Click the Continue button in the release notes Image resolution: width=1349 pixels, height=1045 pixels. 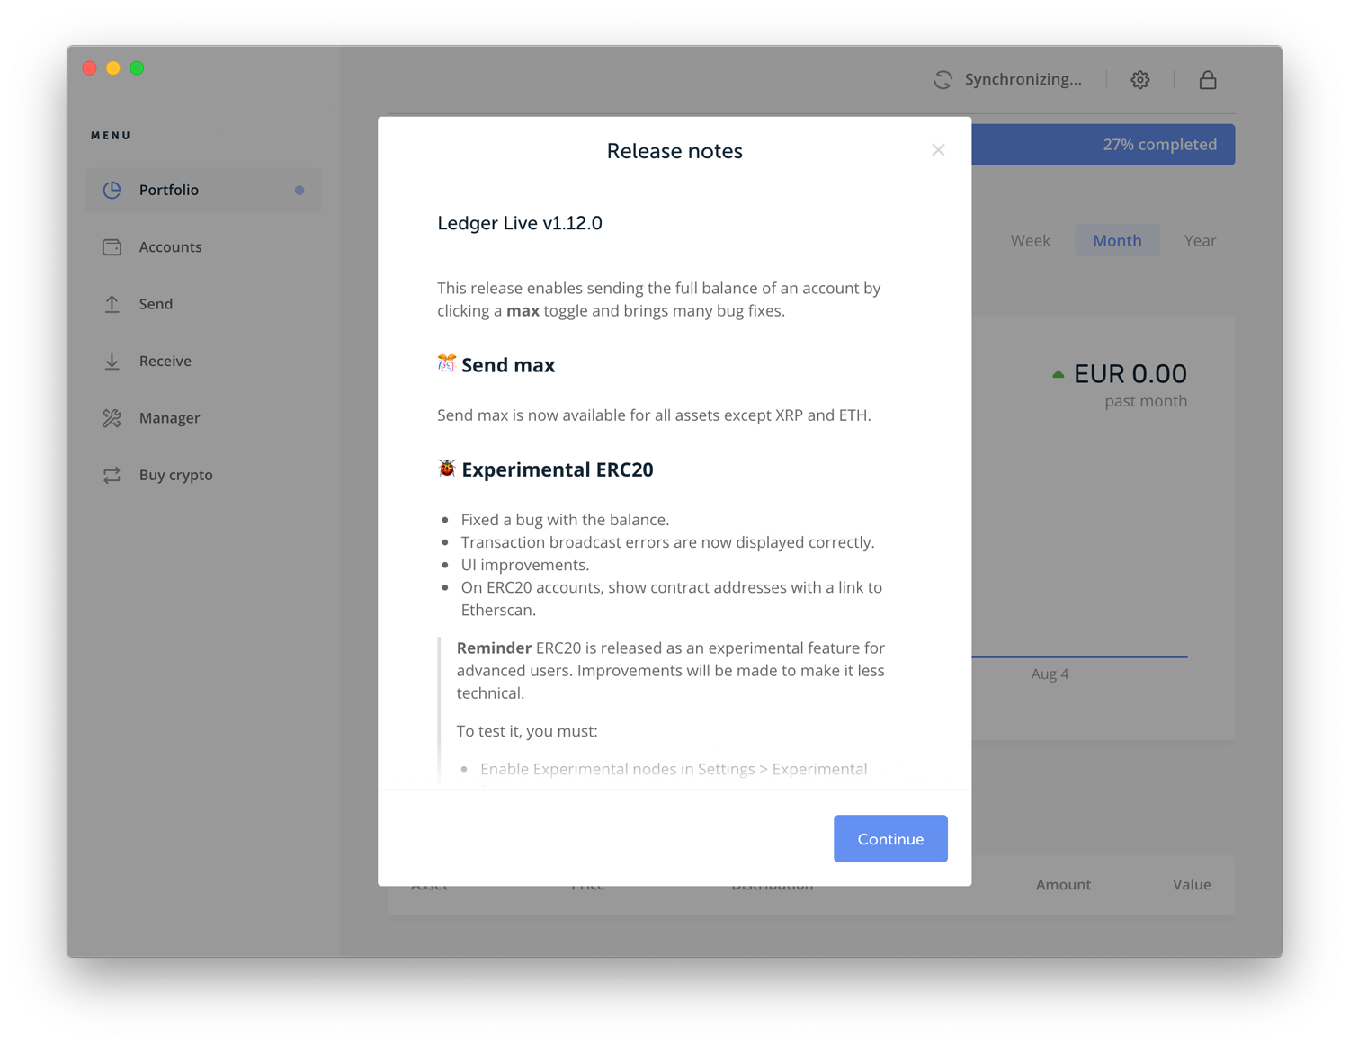(890, 838)
